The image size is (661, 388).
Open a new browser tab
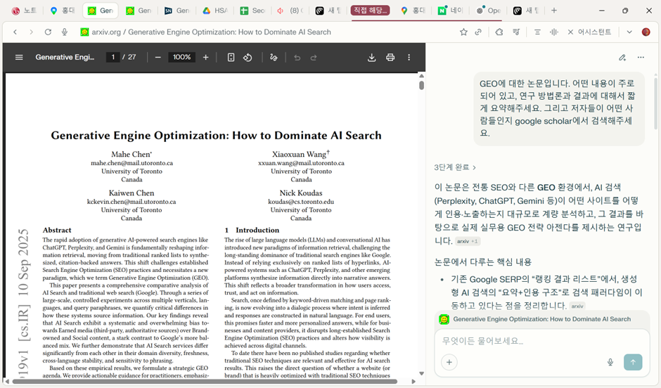(554, 11)
